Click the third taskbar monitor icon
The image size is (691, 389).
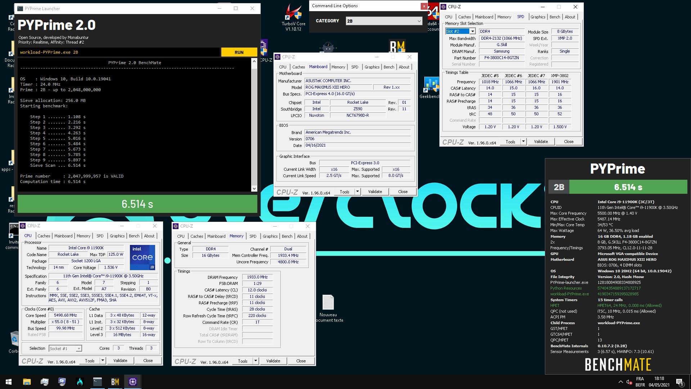click(x=62, y=382)
